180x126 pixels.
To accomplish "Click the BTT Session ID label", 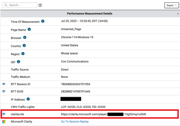I will point(20,84).
